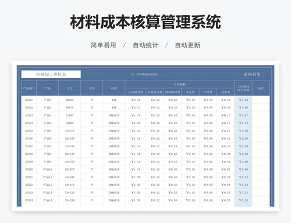Click the 工装模具费 cell in row 32511
Screen dimensions: 291x223
(136, 100)
